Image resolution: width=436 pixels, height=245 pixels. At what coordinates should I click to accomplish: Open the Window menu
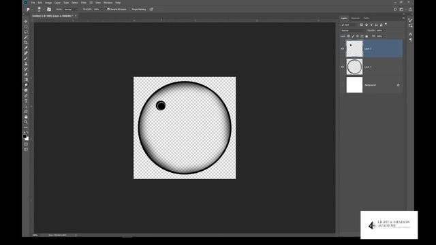click(108, 3)
